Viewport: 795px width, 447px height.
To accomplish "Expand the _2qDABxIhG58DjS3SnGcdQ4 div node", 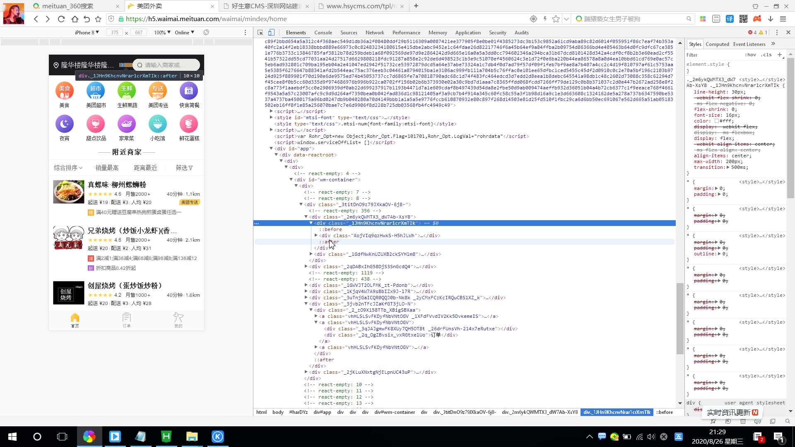I will pyautogui.click(x=306, y=267).
